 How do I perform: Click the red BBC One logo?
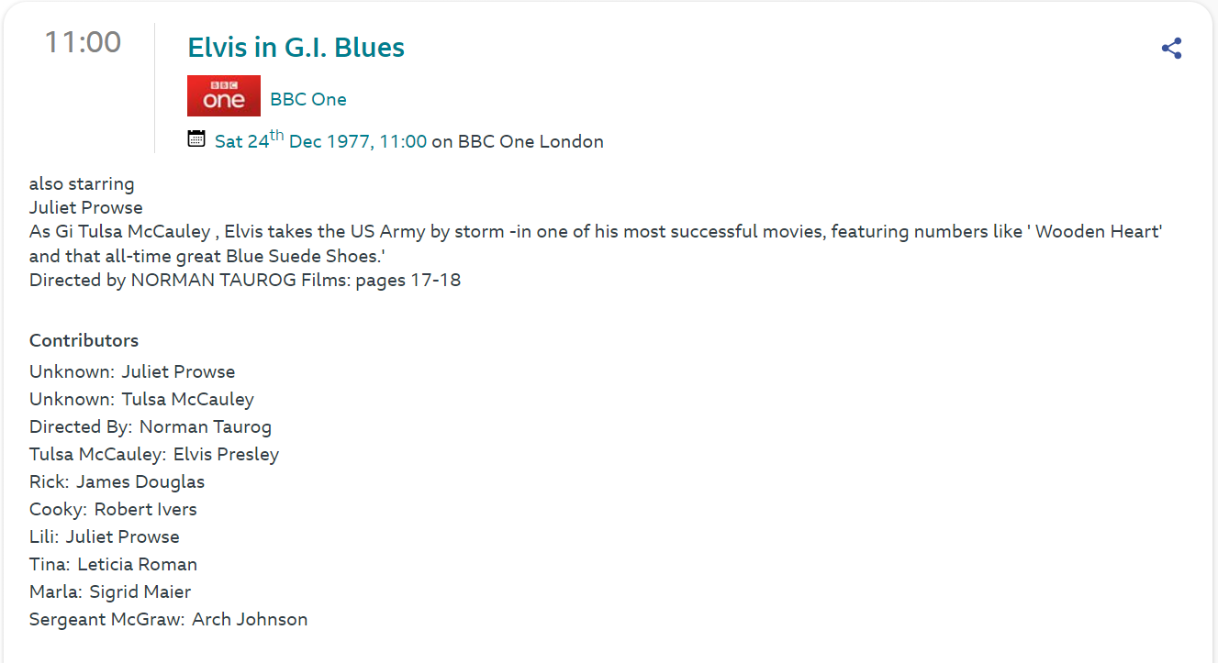tap(224, 96)
